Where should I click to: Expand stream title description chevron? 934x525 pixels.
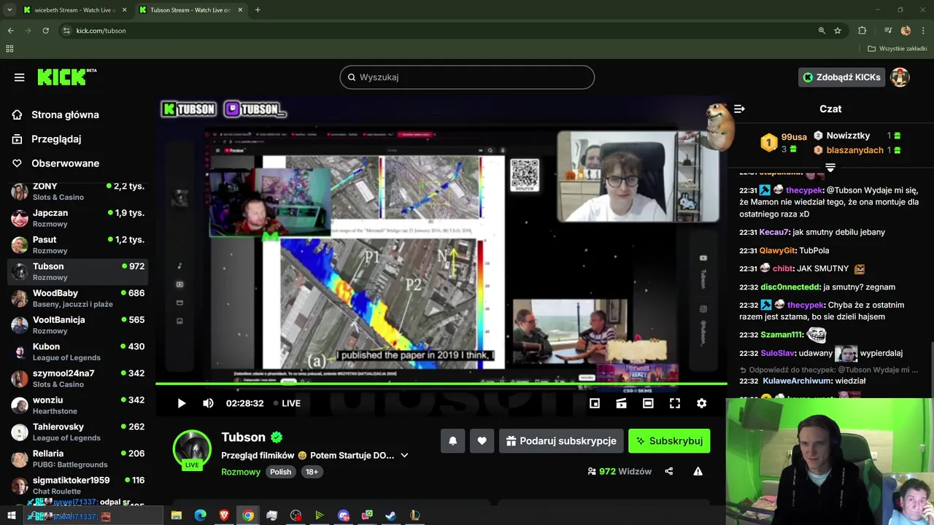pos(404,455)
